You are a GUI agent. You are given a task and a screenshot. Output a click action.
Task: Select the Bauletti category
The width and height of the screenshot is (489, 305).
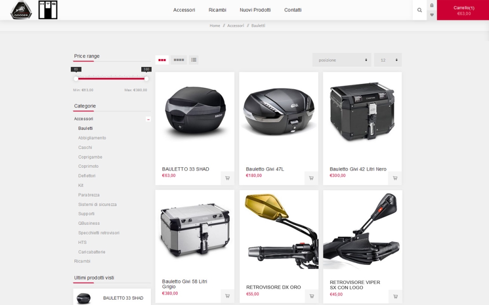pos(85,128)
